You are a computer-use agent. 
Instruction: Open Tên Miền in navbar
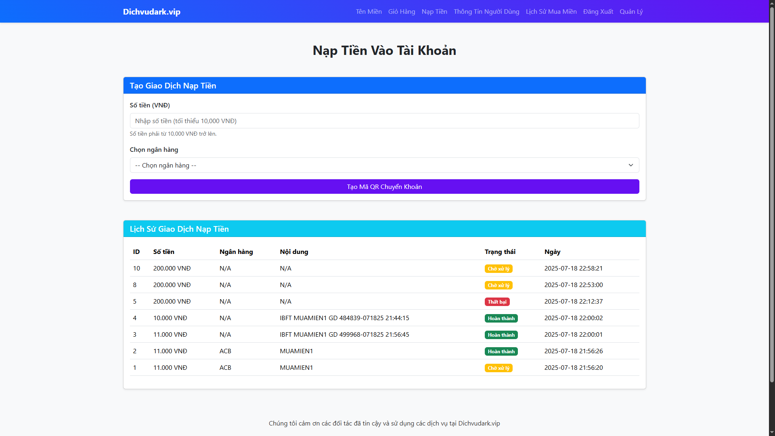click(x=369, y=12)
